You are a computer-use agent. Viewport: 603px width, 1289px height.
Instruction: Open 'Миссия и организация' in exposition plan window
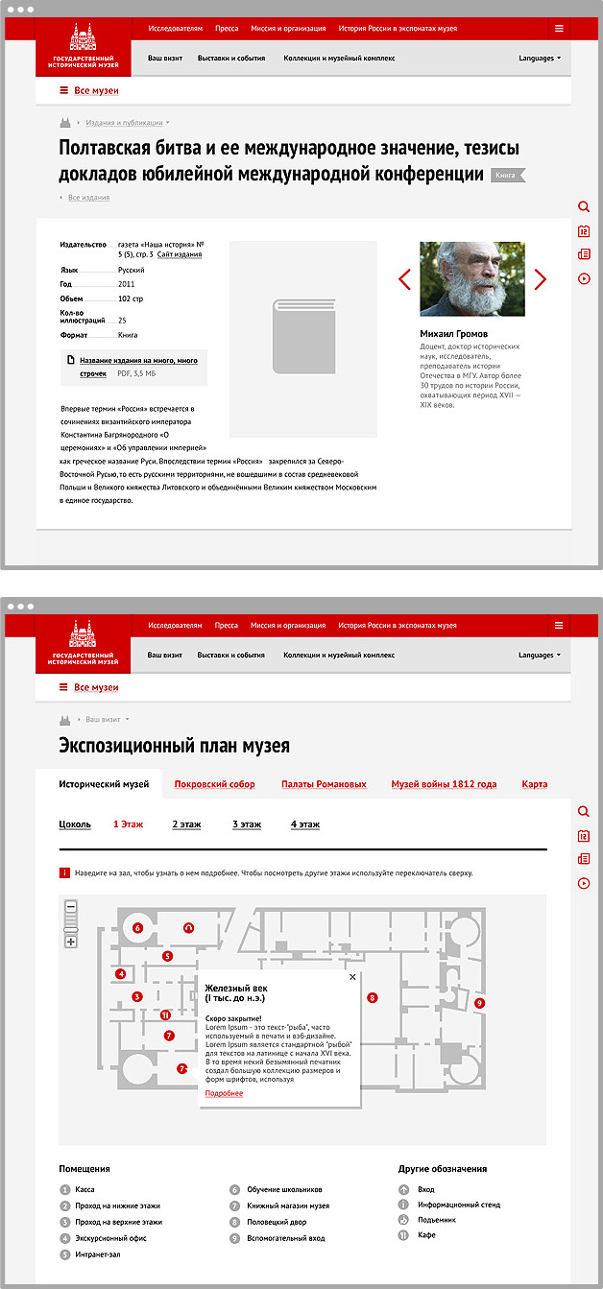pos(288,625)
